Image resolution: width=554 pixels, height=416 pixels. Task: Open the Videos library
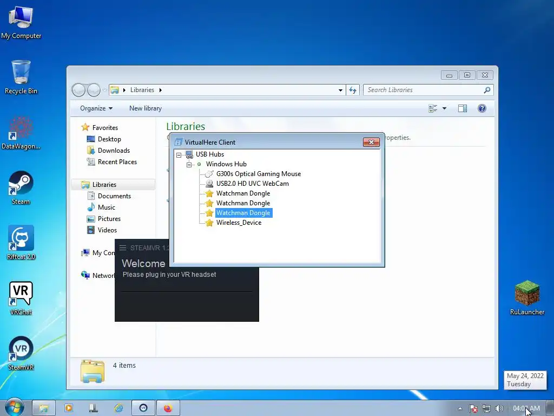tap(107, 230)
